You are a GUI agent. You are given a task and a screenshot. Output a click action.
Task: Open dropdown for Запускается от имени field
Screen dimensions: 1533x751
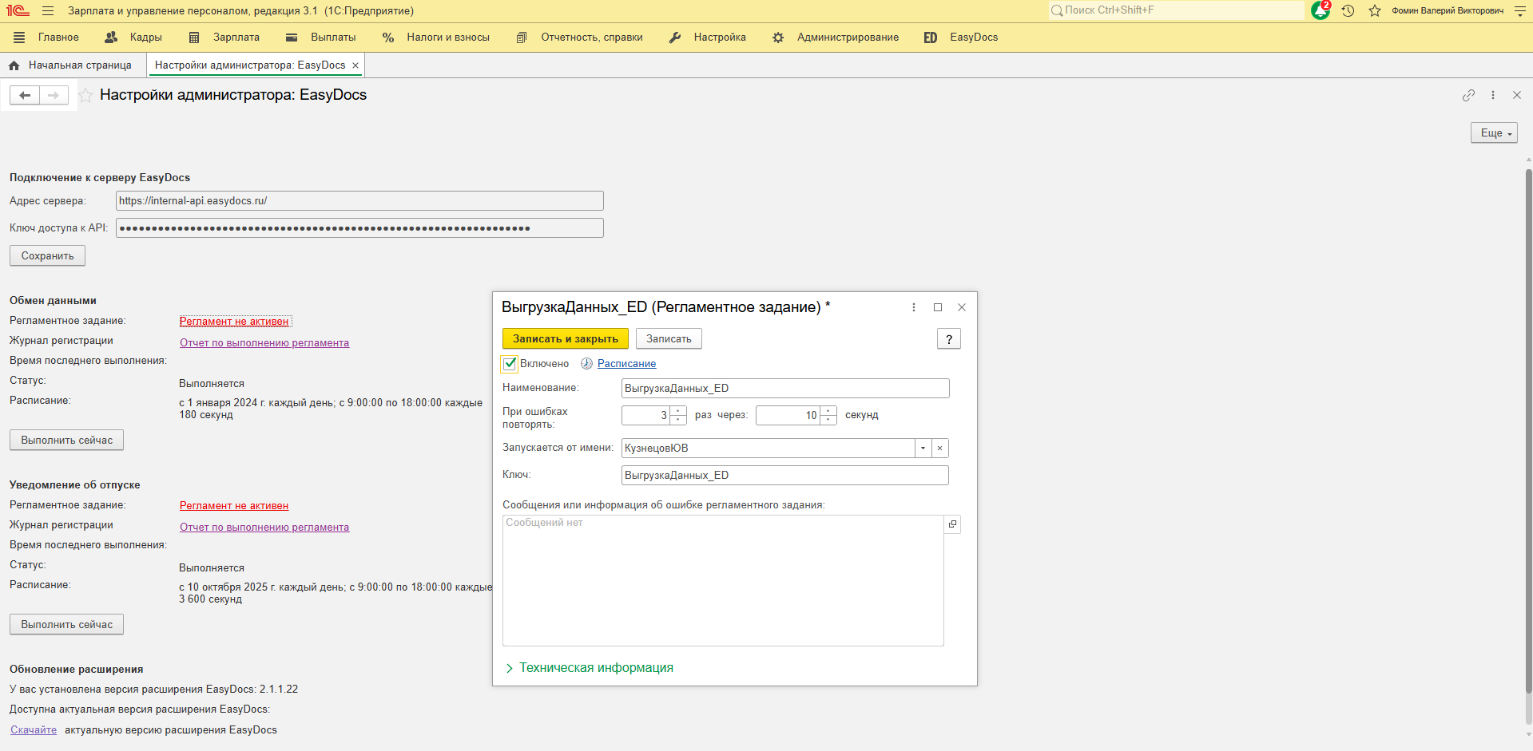(x=923, y=449)
